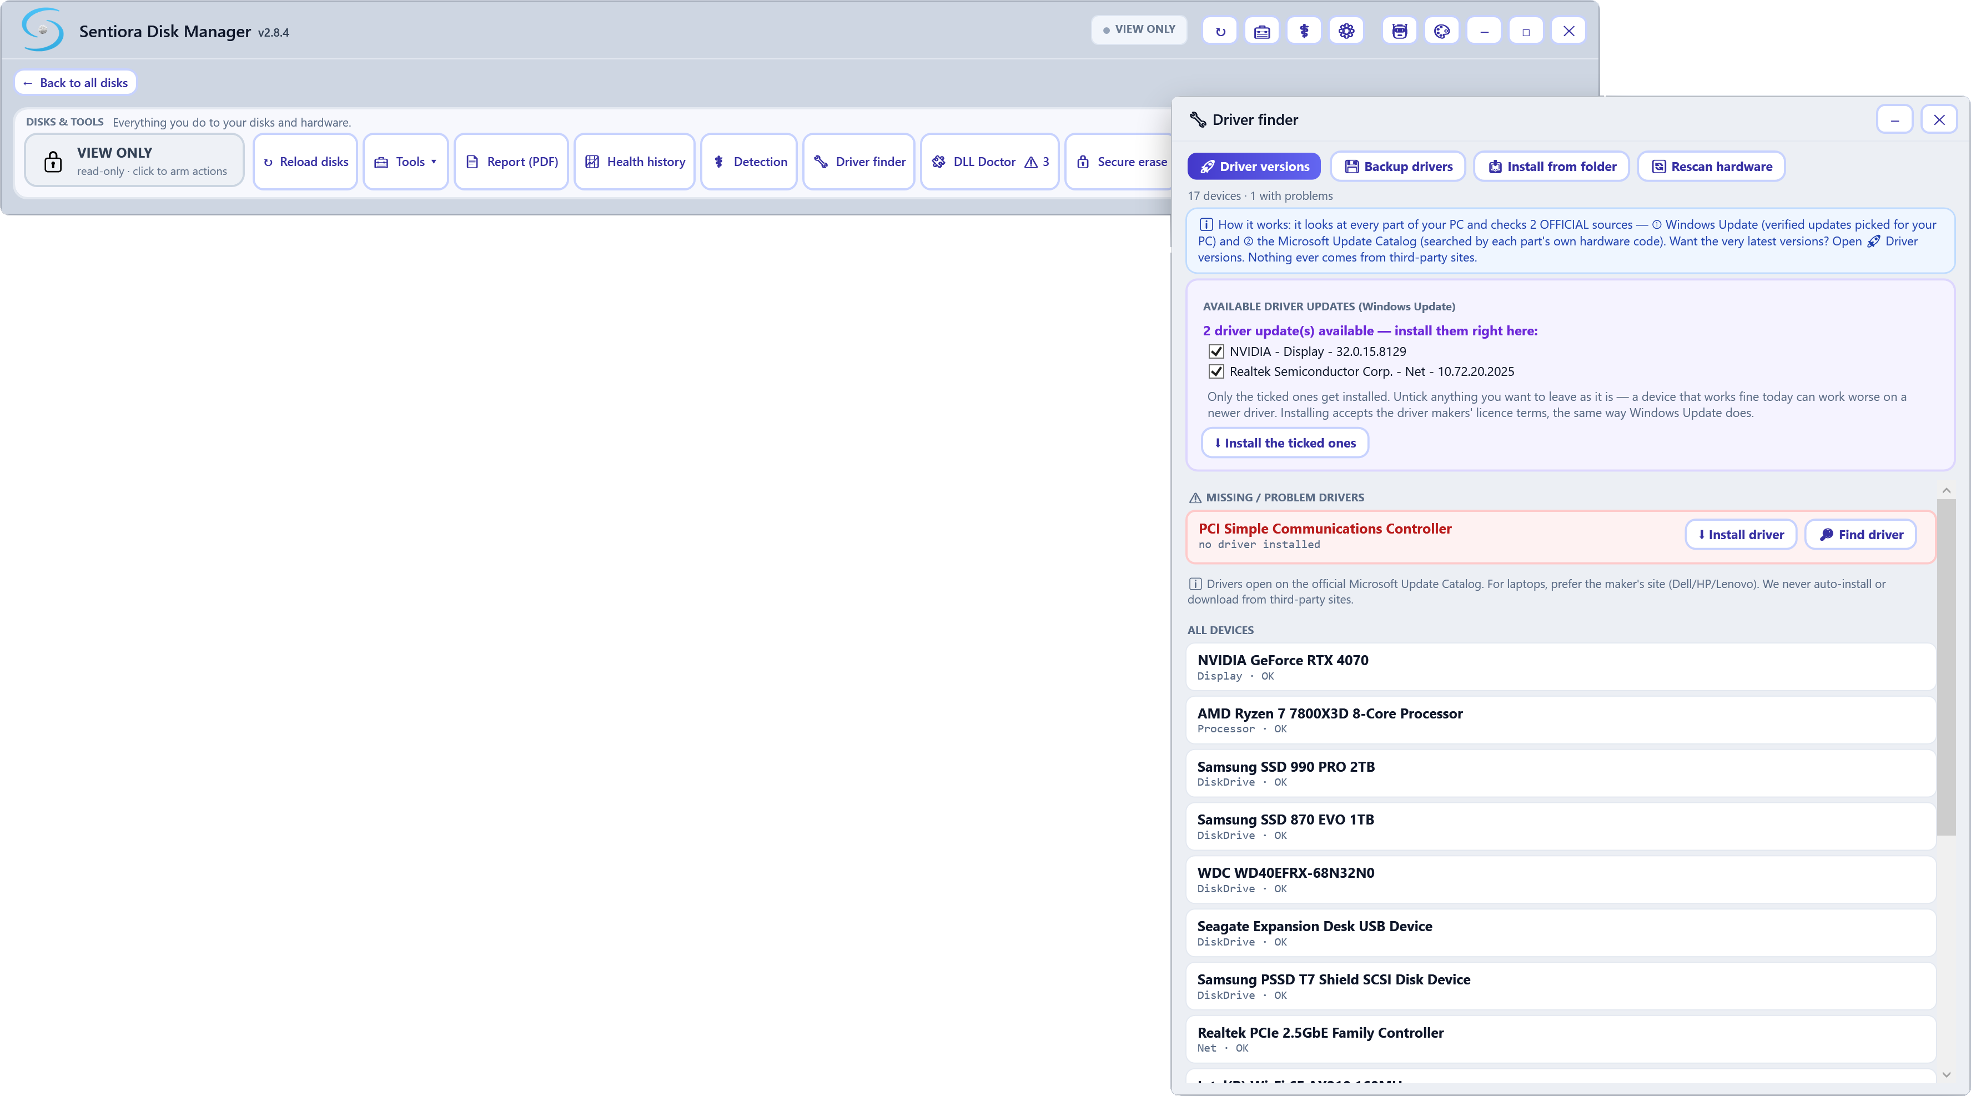Click Reload disks in the toolbar
Viewport: 1971px width, 1096px height.
[x=305, y=162]
